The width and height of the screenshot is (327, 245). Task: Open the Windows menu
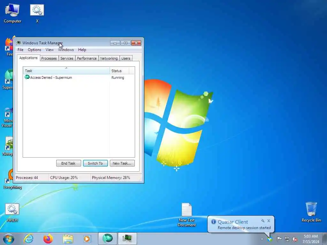tap(66, 49)
